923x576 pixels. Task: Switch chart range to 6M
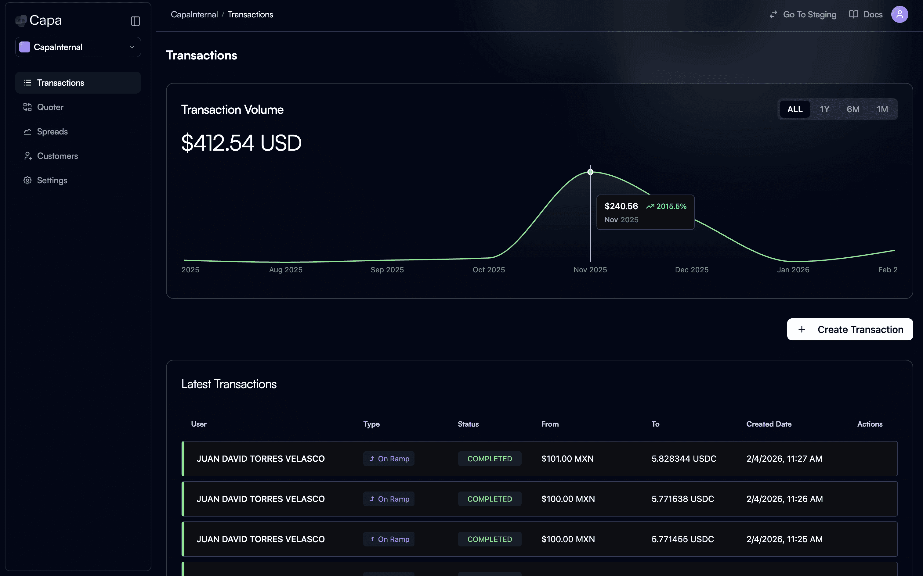click(x=853, y=109)
